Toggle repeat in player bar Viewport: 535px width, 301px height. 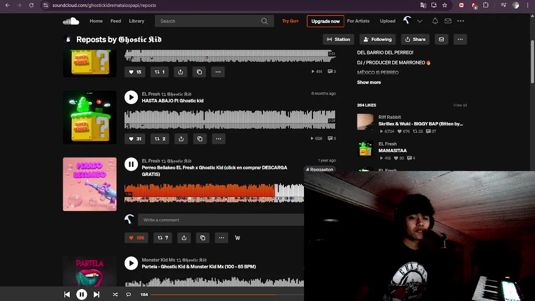click(128, 294)
